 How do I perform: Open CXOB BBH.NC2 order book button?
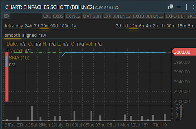point(148,16)
